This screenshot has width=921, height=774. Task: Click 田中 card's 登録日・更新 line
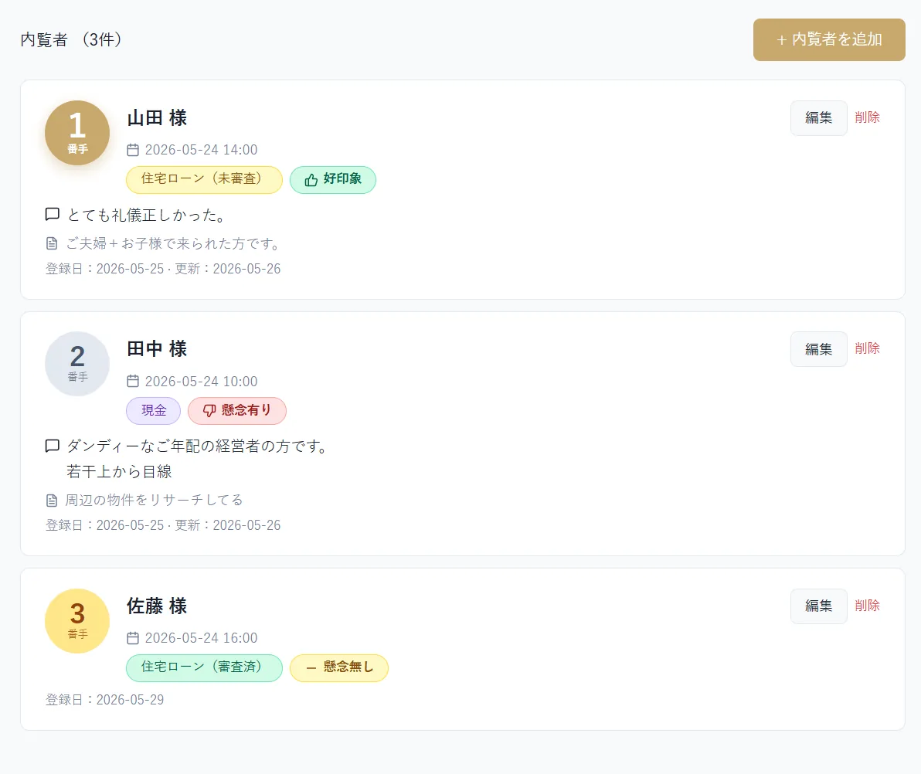click(163, 525)
